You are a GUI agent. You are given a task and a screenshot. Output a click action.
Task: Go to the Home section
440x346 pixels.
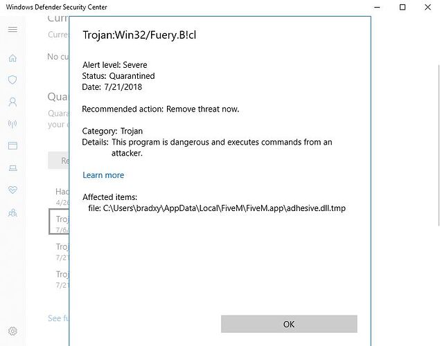12,58
